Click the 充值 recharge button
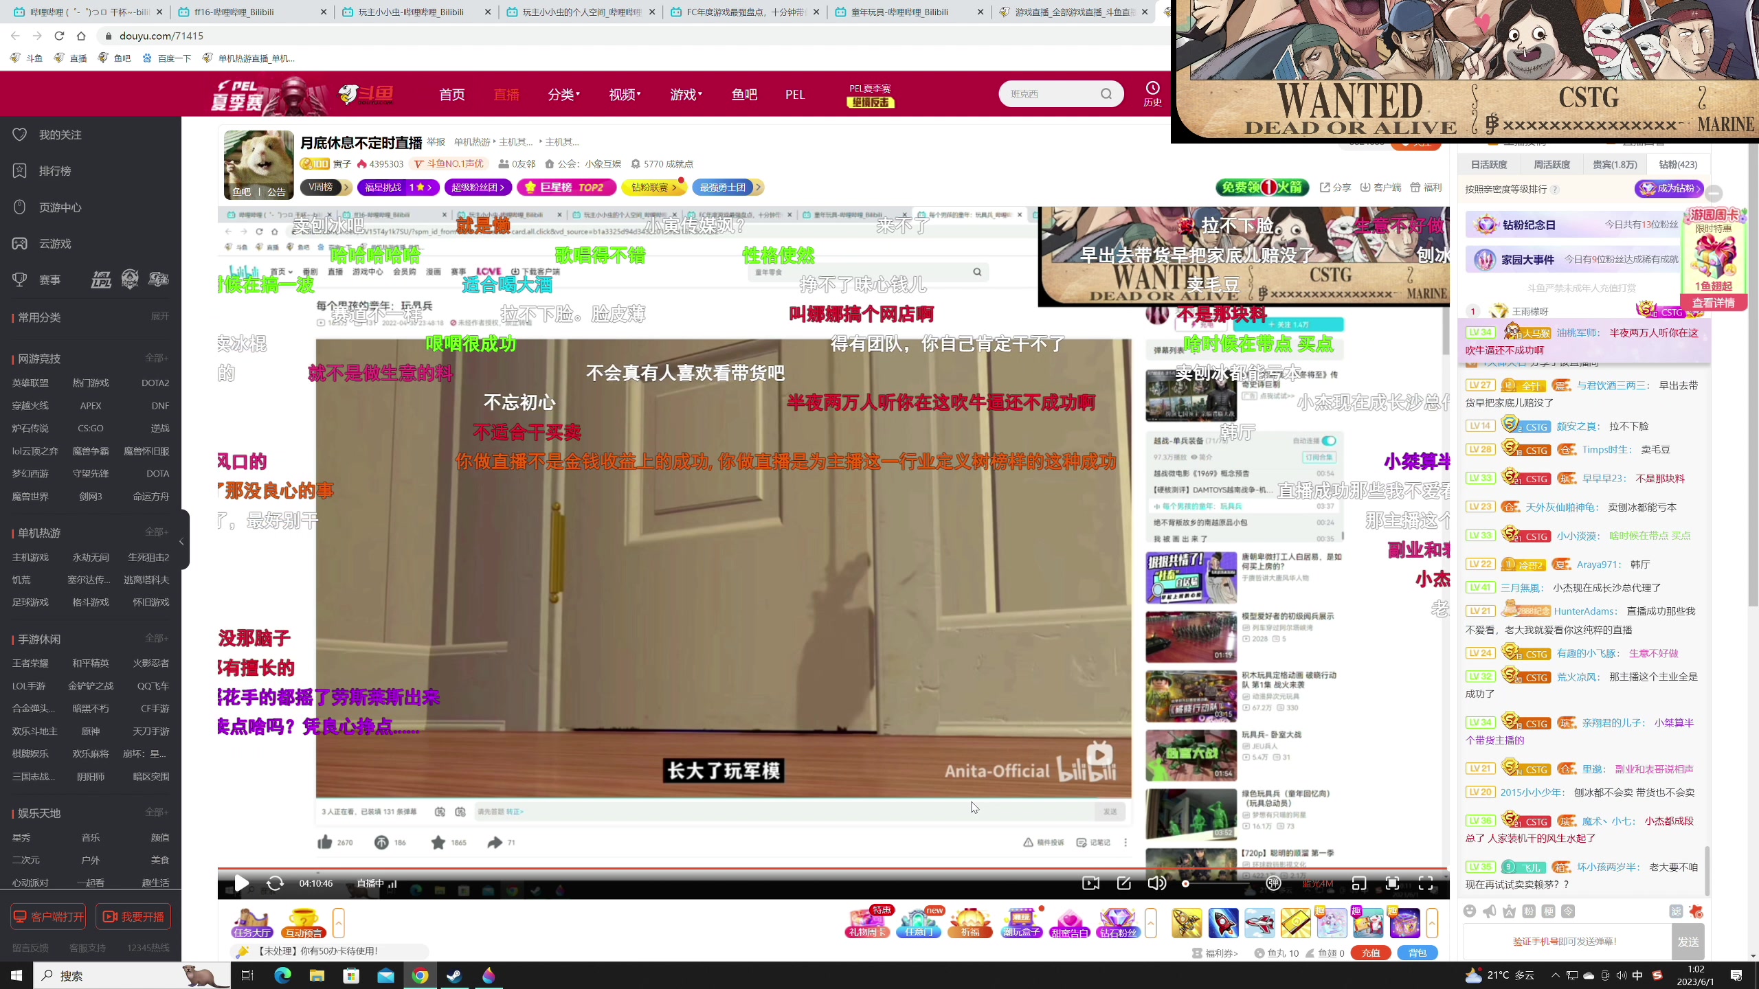This screenshot has width=1759, height=989. point(1371,953)
